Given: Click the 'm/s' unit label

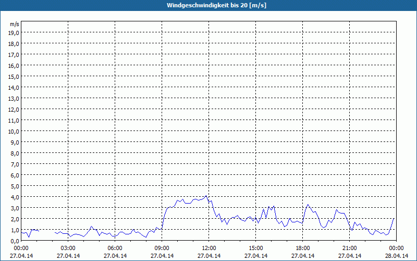Looking at the screenshot, I should (x=15, y=24).
